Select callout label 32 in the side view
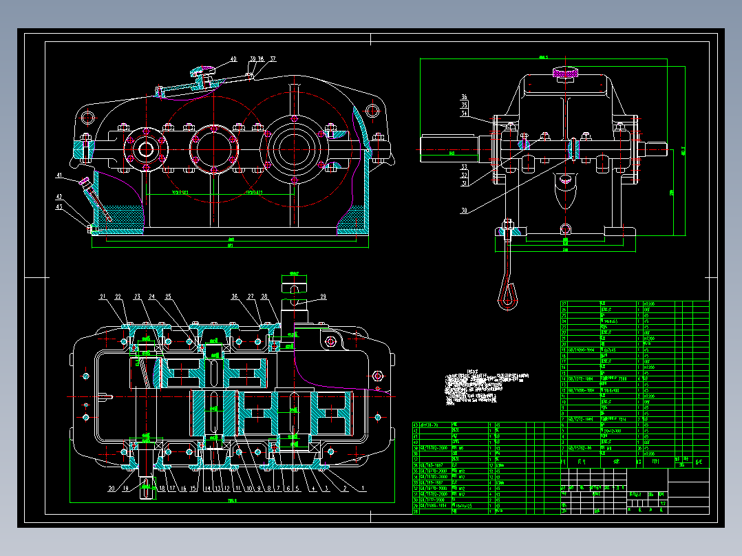 coord(464,175)
